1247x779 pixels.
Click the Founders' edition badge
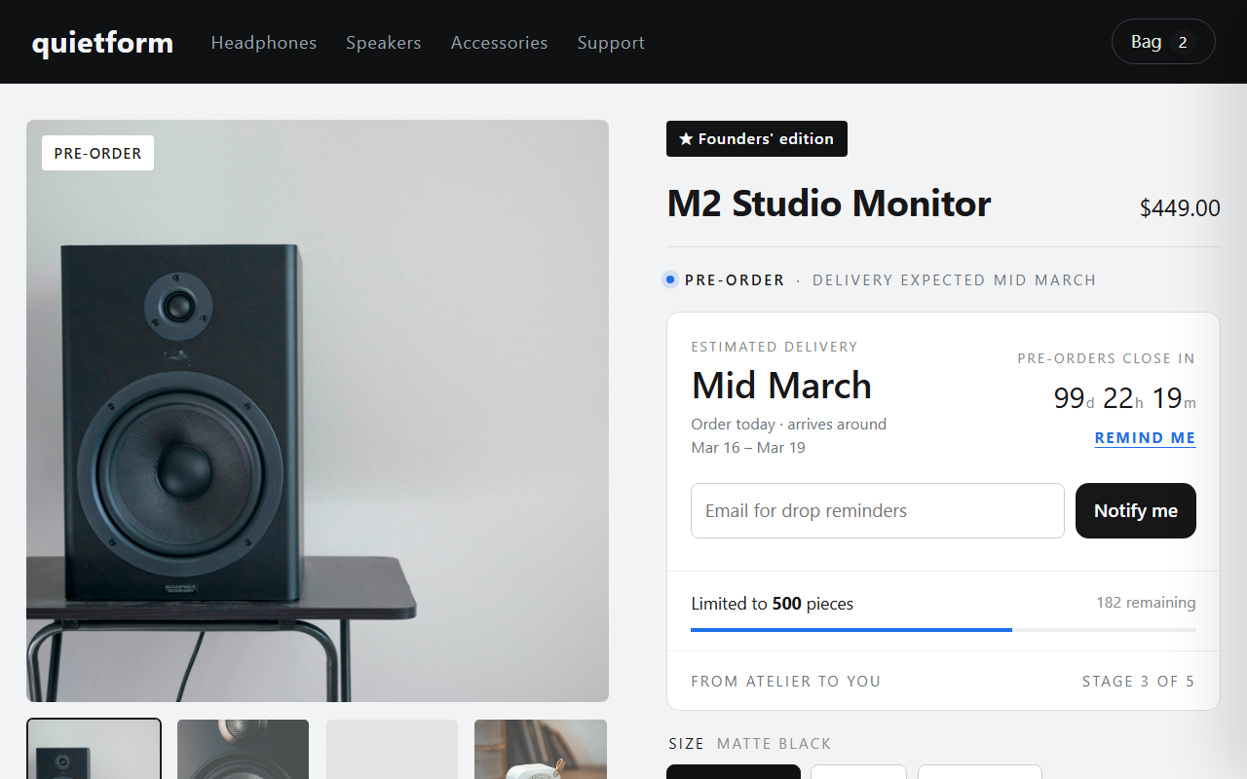(x=757, y=138)
